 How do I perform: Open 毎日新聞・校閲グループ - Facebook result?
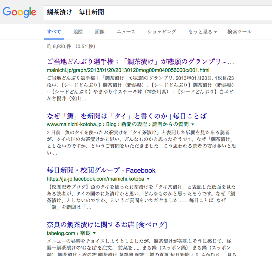[x=101, y=171]
